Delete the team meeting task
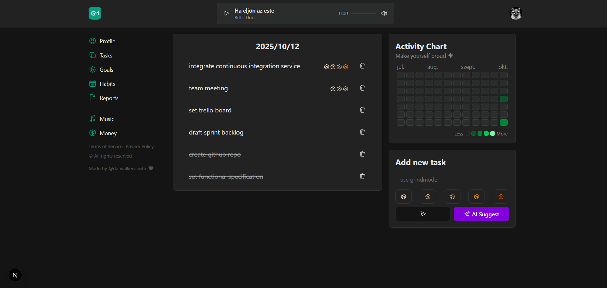The height and width of the screenshot is (288, 607). [362, 88]
